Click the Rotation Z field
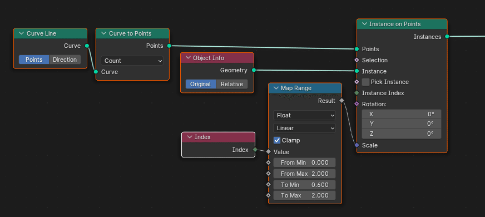The width and height of the screenshot is (485, 217). 402,134
